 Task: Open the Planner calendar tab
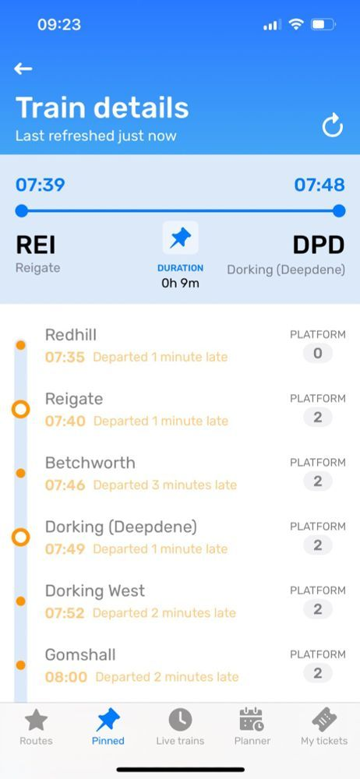click(252, 727)
